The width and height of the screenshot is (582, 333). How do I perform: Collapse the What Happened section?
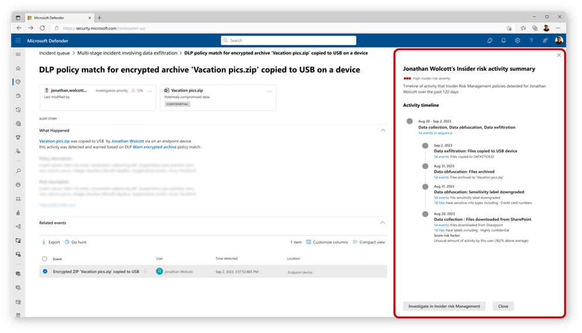(x=383, y=130)
